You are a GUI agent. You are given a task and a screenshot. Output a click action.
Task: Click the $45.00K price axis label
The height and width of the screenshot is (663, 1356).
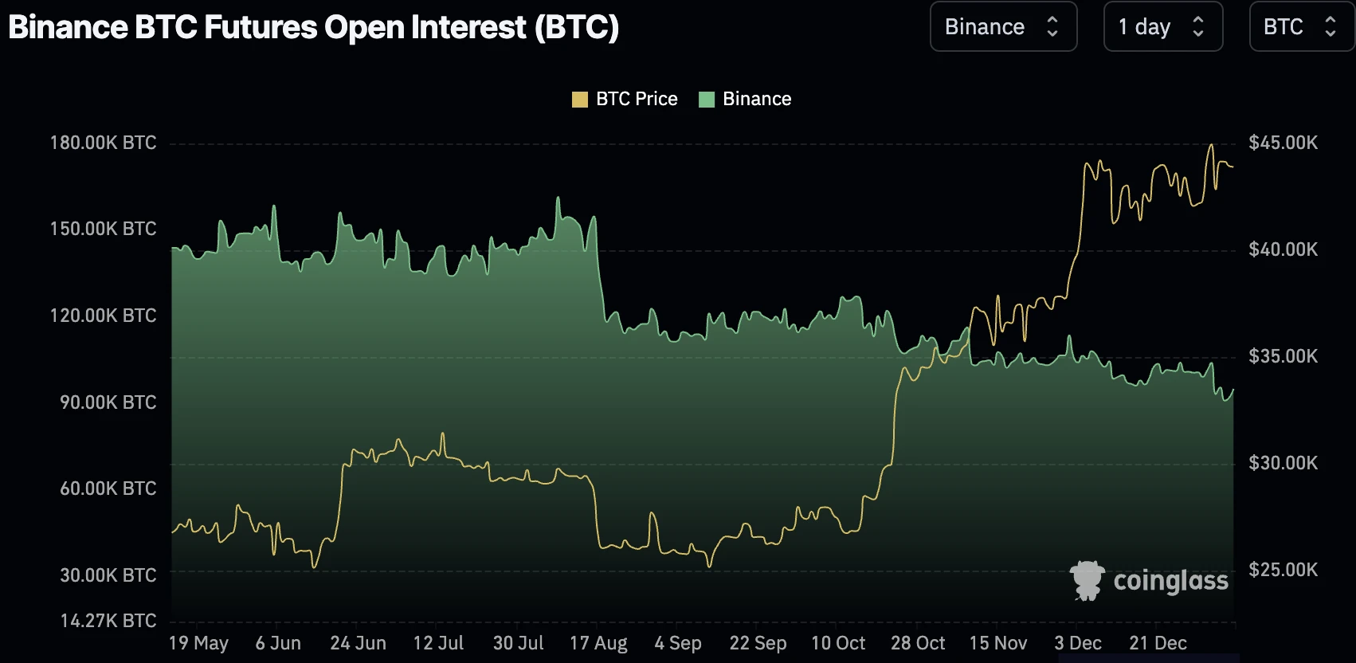coord(1283,143)
